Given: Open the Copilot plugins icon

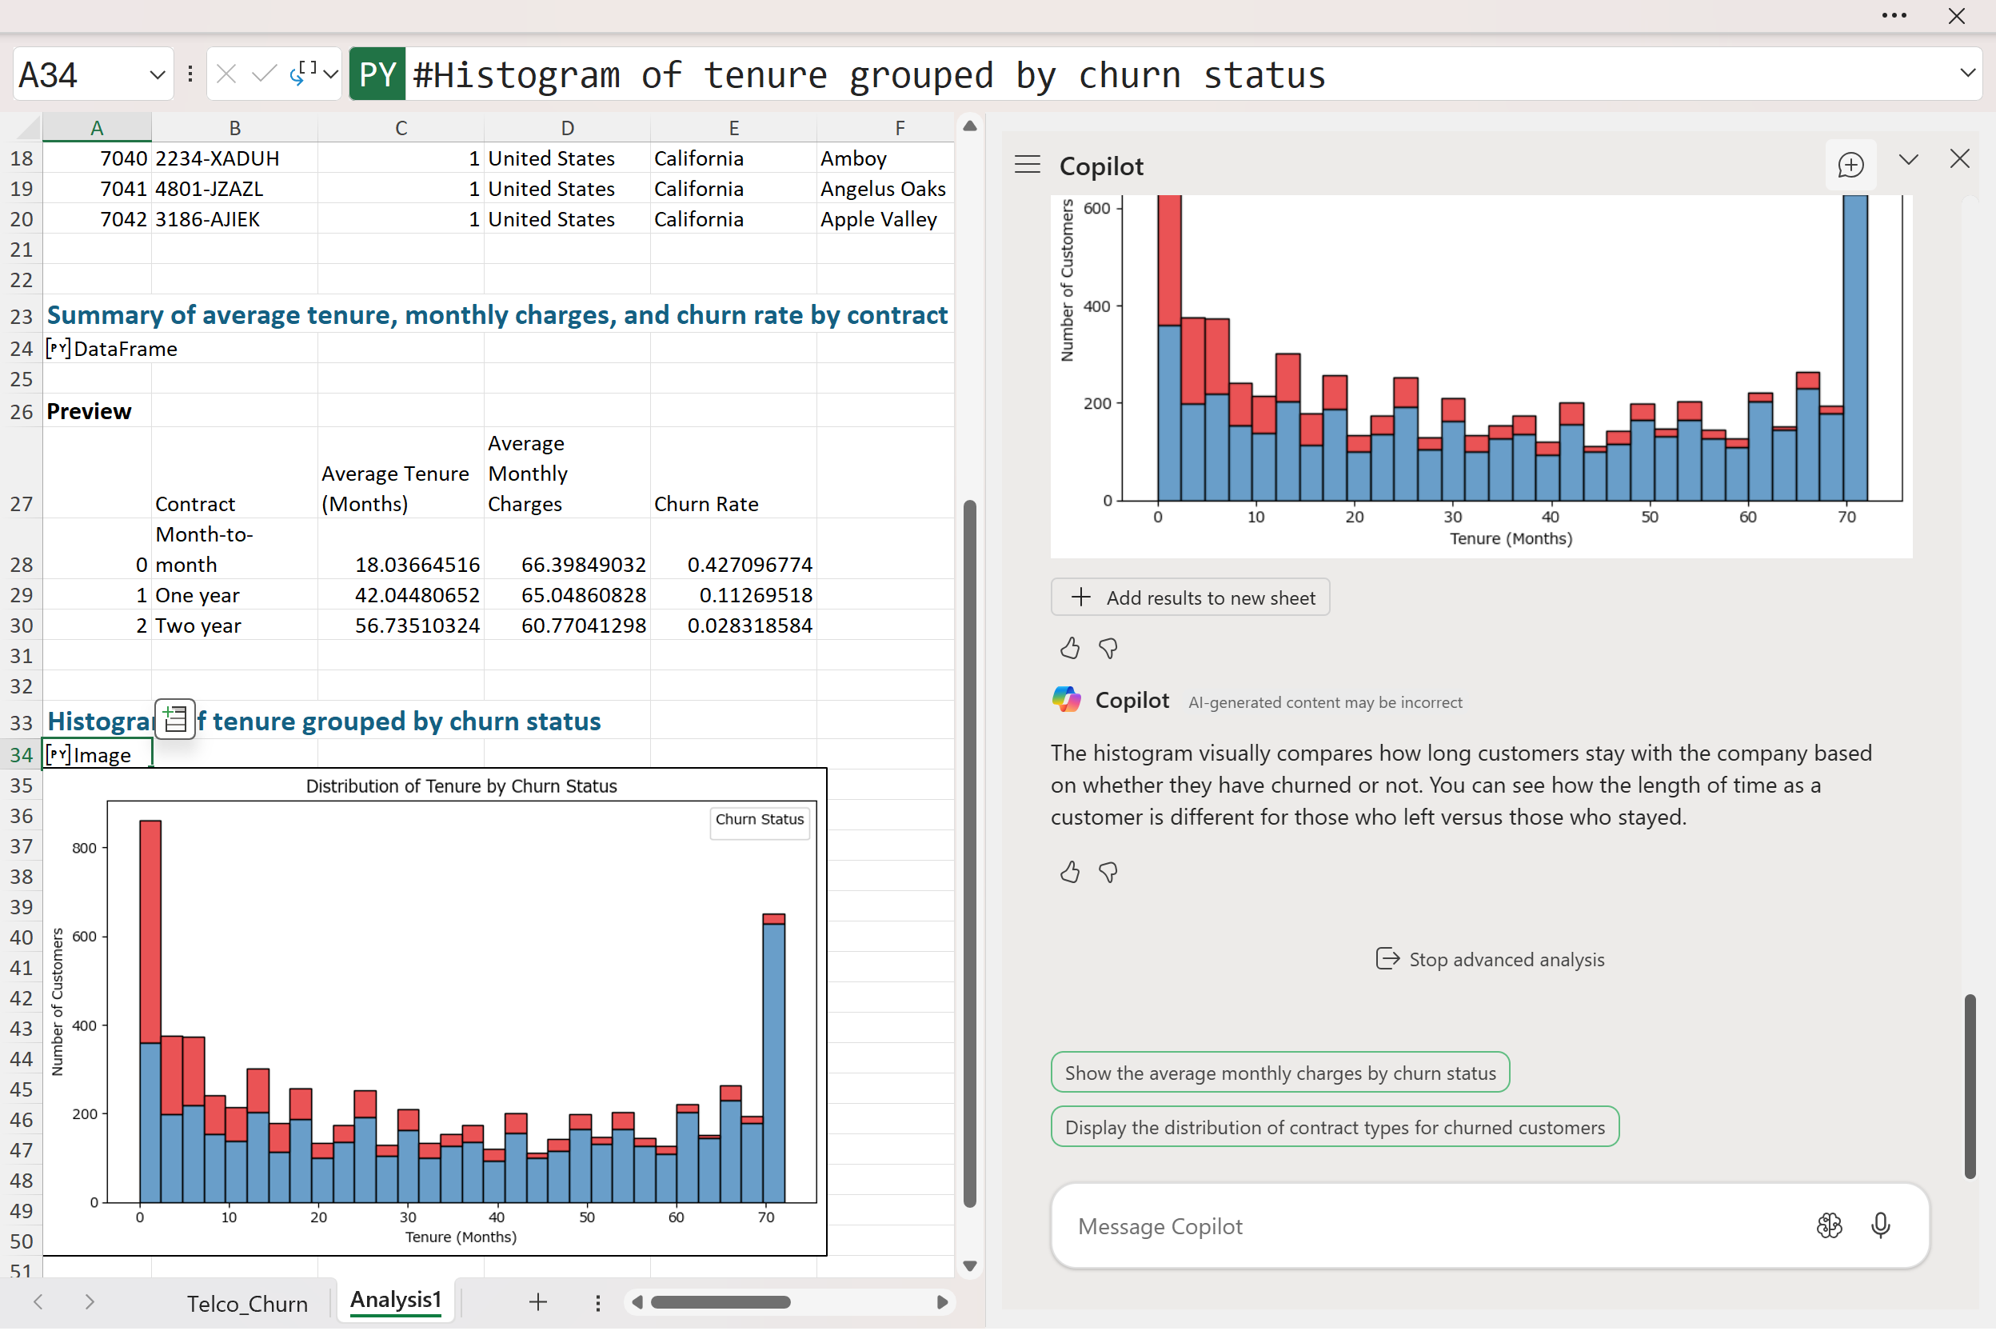Looking at the screenshot, I should tap(1829, 1225).
